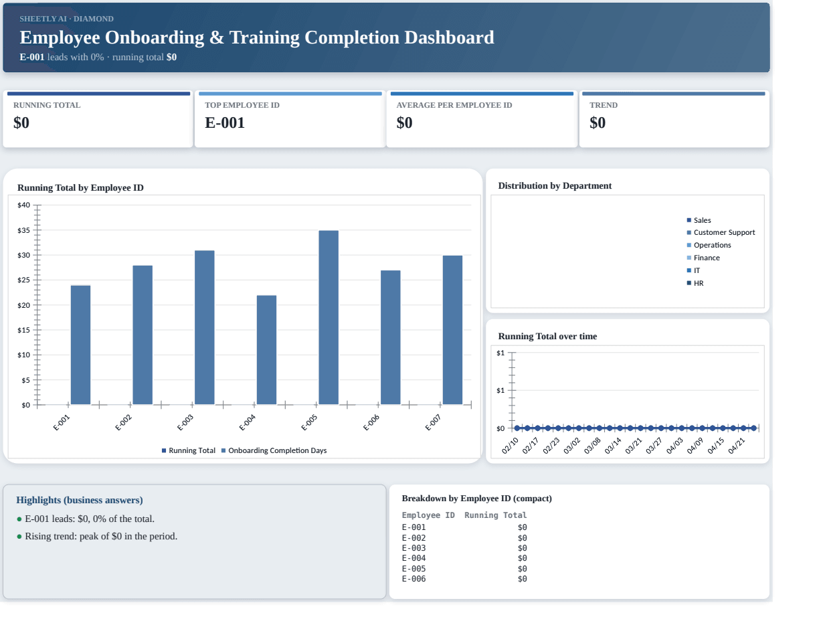Click the 02/23 date on the timeline axis

[551, 446]
